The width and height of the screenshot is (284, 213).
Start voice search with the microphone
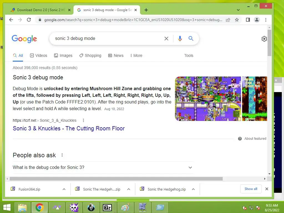[x=180, y=38]
